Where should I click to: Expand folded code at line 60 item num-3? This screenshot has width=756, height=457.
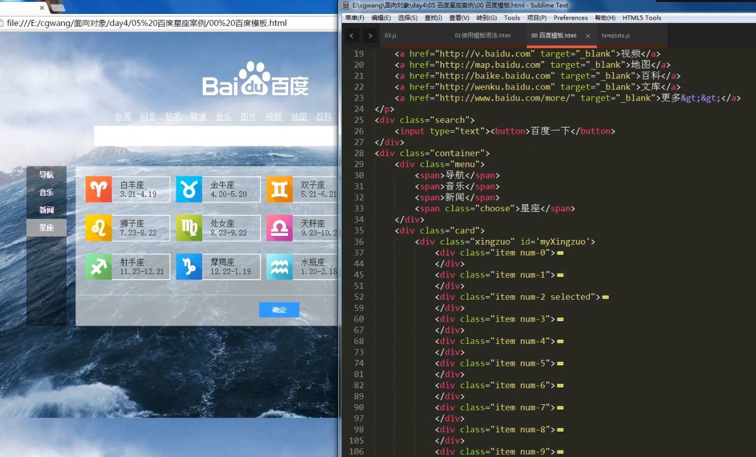pos(560,319)
